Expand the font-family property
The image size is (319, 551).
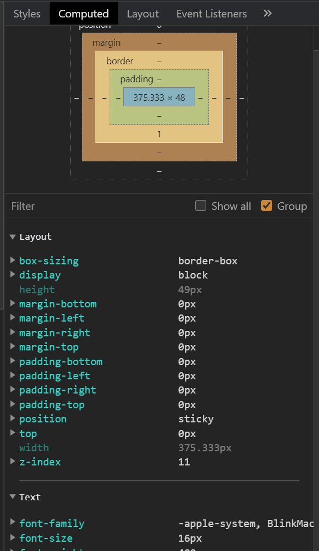click(13, 523)
